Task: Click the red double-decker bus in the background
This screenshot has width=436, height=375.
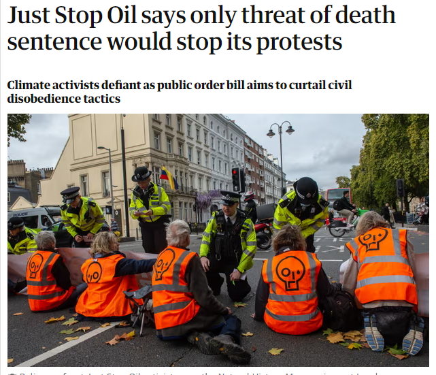Action: coord(338,199)
